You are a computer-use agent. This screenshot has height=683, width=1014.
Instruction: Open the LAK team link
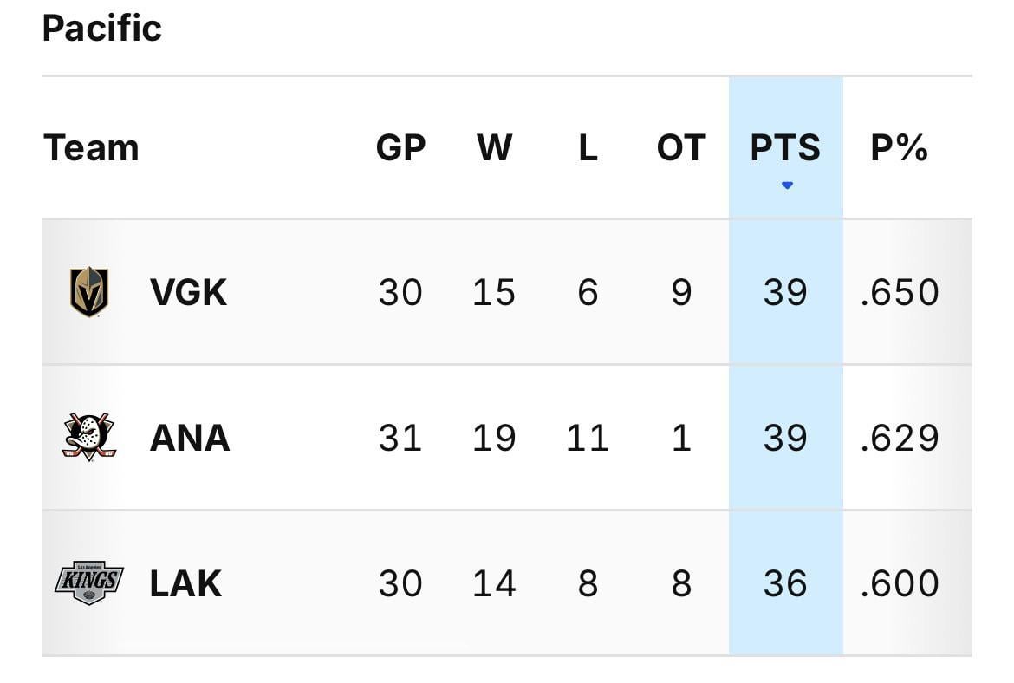[185, 583]
